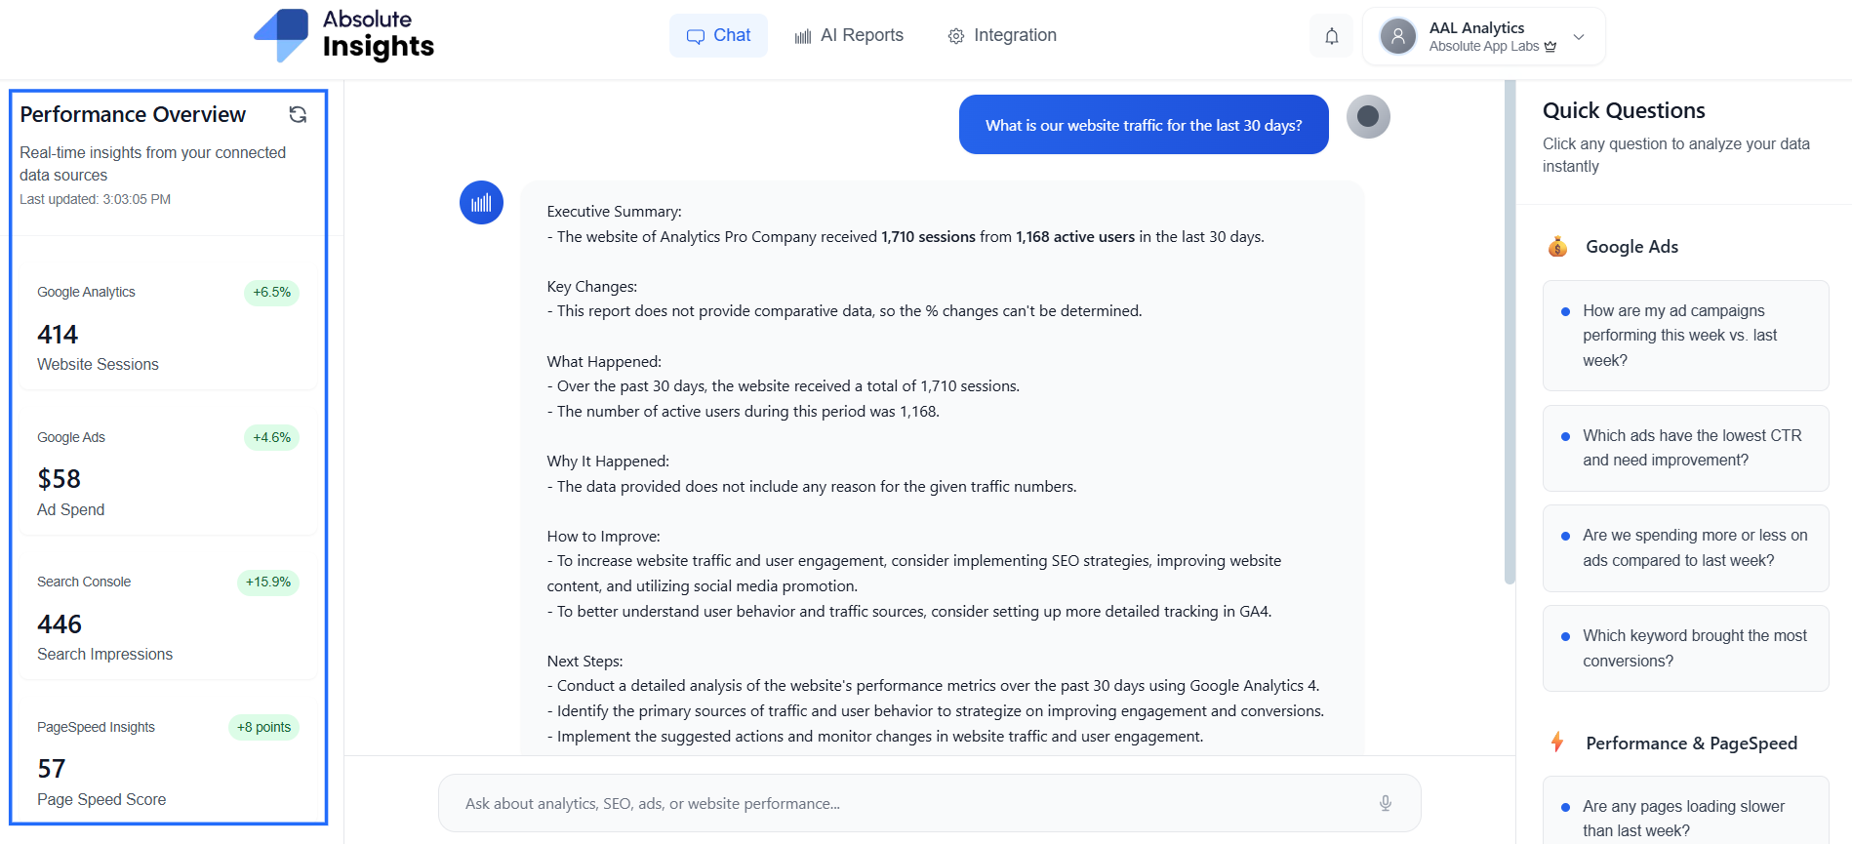Viewport: 1852px width, 844px height.
Task: Click the Absolute Insights logo
Action: pos(343,35)
